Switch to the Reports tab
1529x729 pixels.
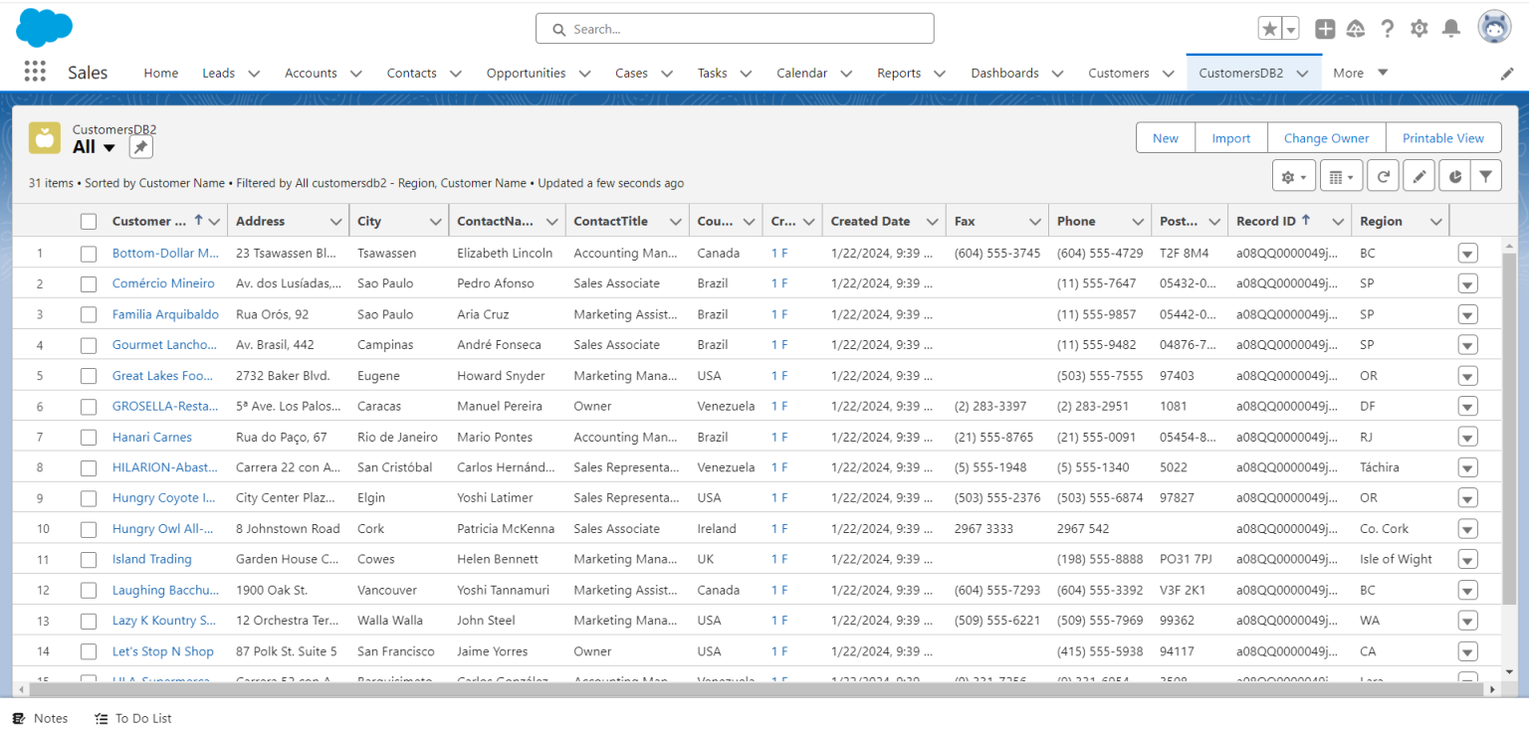coord(899,72)
